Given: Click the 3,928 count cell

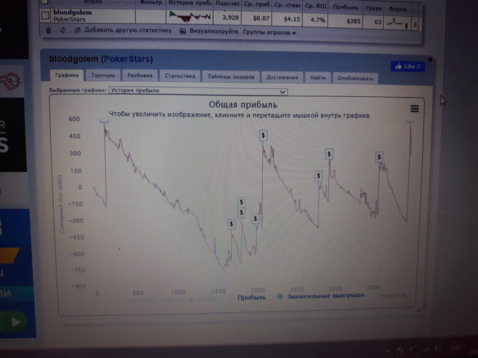Looking at the screenshot, I should 231,18.
